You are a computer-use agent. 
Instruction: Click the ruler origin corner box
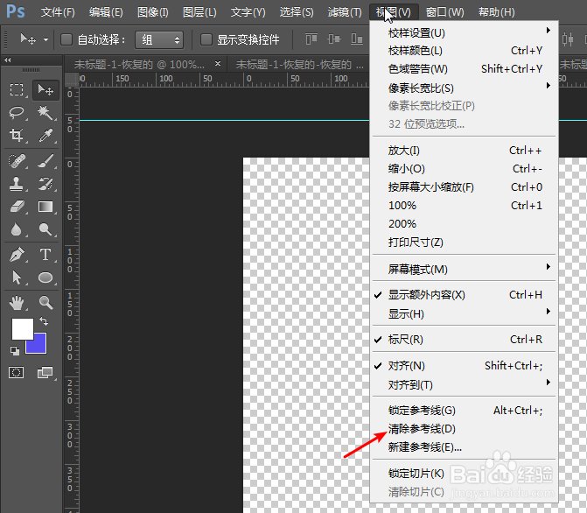pos(72,80)
